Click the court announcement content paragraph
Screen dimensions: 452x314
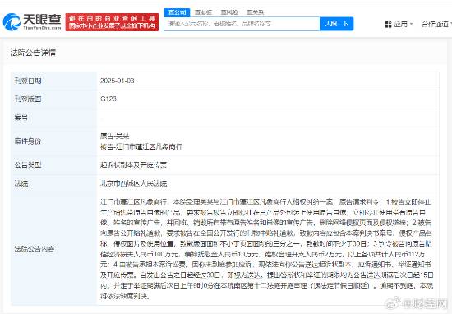click(x=266, y=249)
